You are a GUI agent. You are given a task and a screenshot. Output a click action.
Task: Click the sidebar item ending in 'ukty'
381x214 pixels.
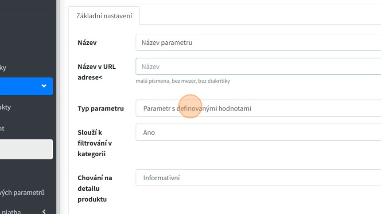coord(5,107)
